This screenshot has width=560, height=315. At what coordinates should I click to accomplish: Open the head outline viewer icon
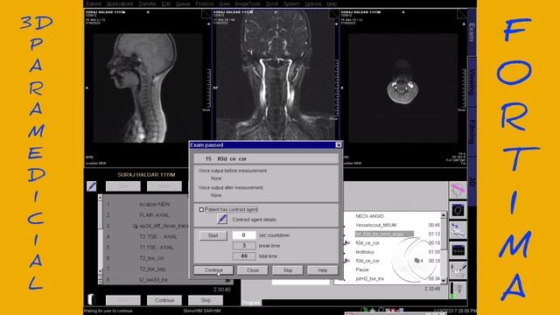coord(458,210)
